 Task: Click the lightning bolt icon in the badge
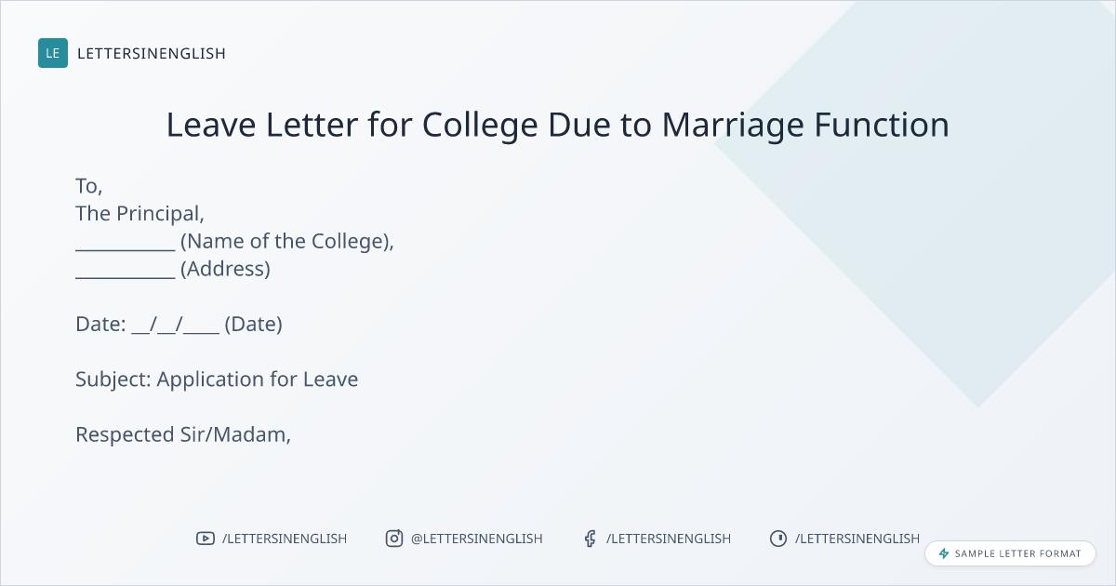pos(944,553)
